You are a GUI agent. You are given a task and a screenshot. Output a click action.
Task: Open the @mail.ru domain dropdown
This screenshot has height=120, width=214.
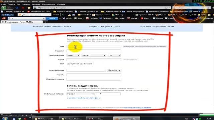click(x=114, y=70)
